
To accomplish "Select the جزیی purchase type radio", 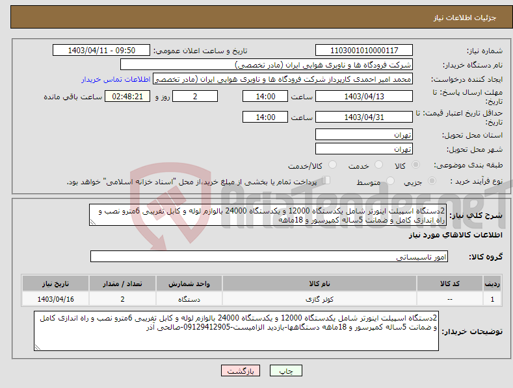I will pos(432,180).
